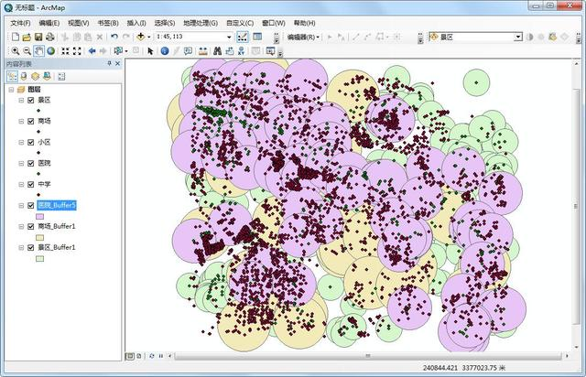
Task: Collapse the 中学 layer legend
Action: 21,184
